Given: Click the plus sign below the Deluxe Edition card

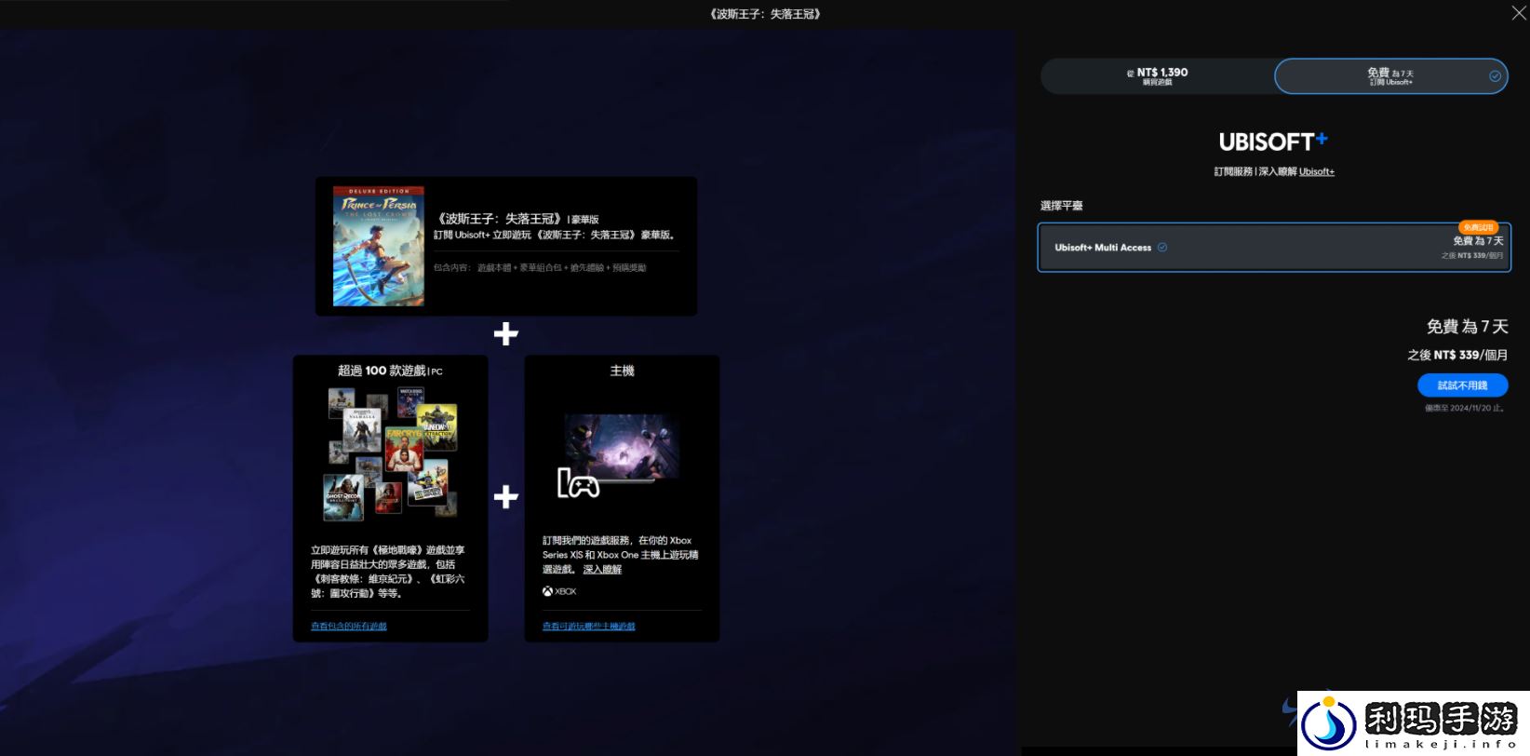Looking at the screenshot, I should tap(505, 334).
